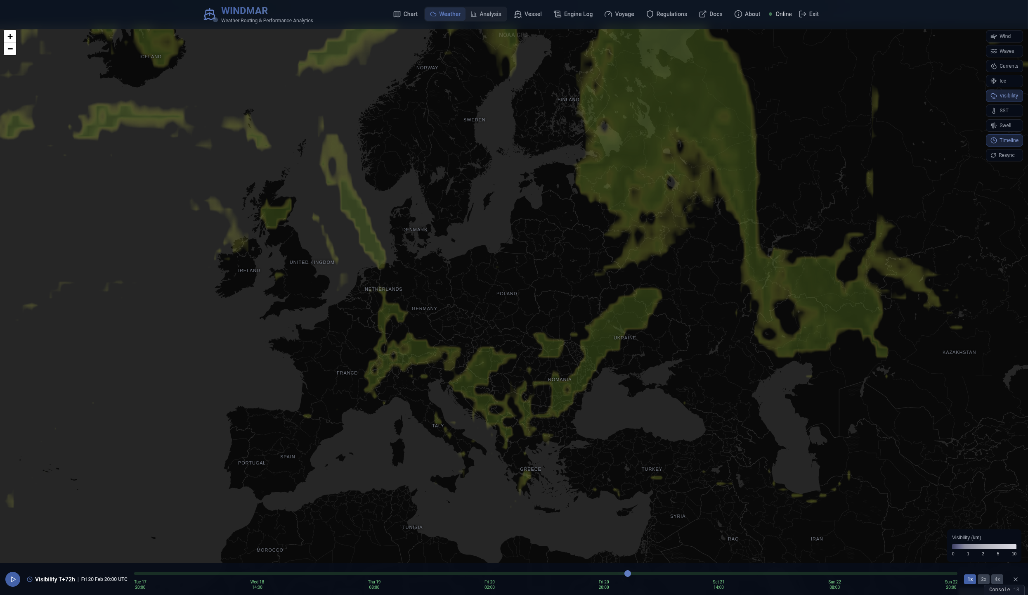Open the Docs external link

click(x=710, y=14)
